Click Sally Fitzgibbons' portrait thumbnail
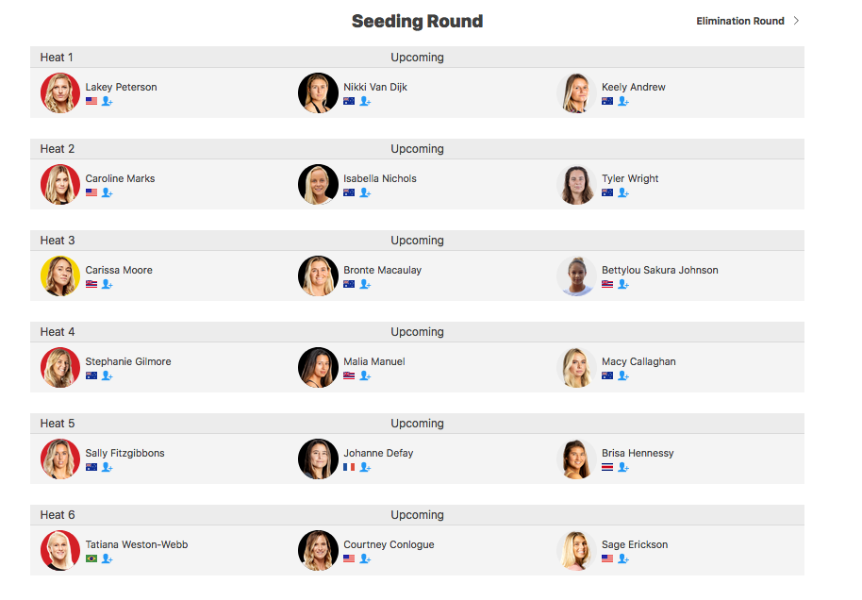 60,458
